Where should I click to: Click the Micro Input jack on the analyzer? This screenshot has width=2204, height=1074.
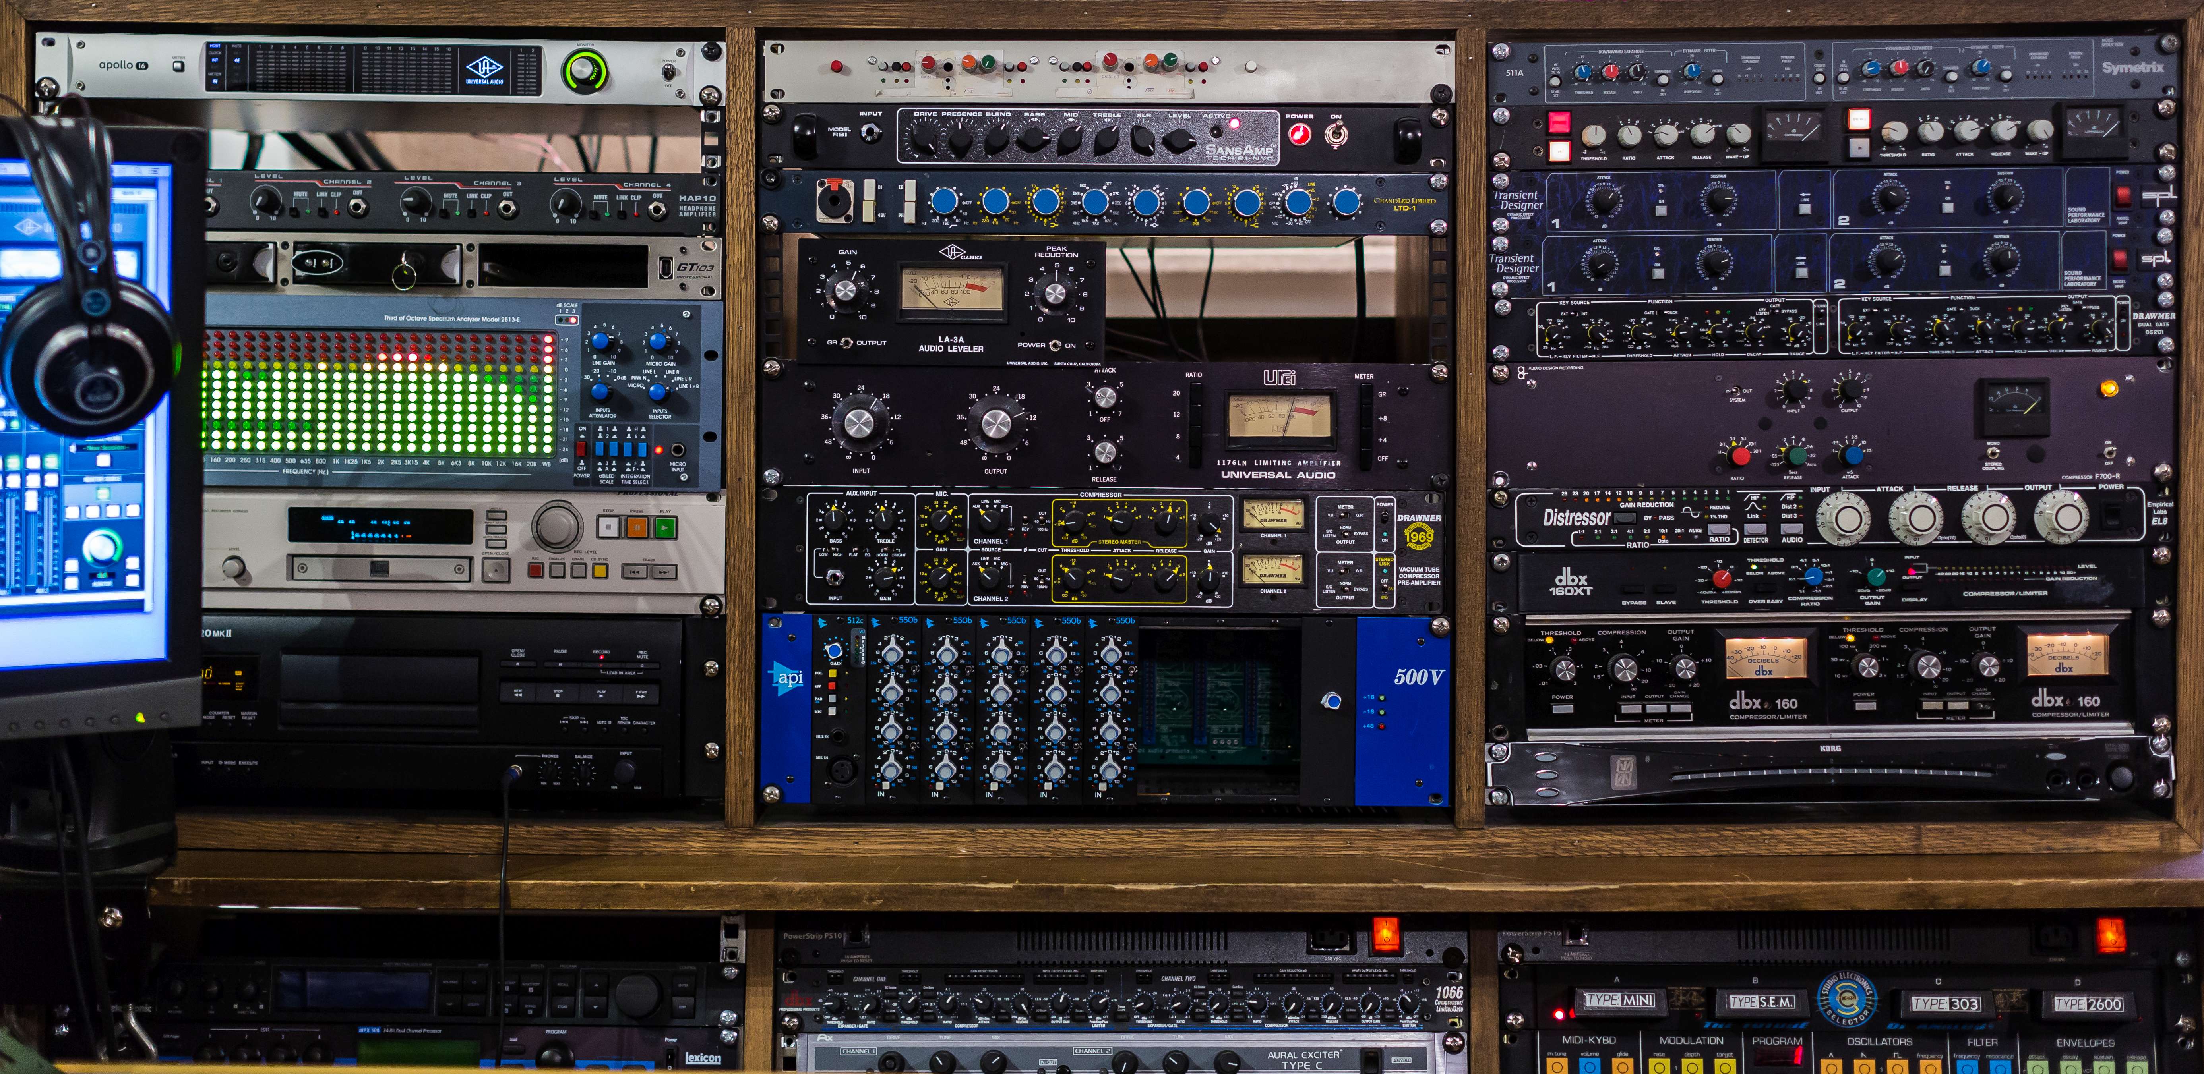pyautogui.click(x=677, y=449)
